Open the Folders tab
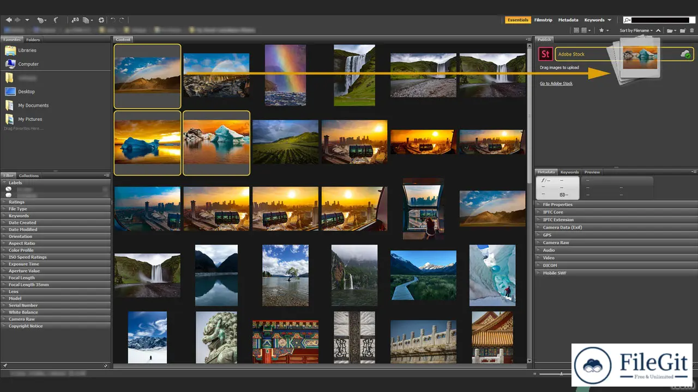 33,40
